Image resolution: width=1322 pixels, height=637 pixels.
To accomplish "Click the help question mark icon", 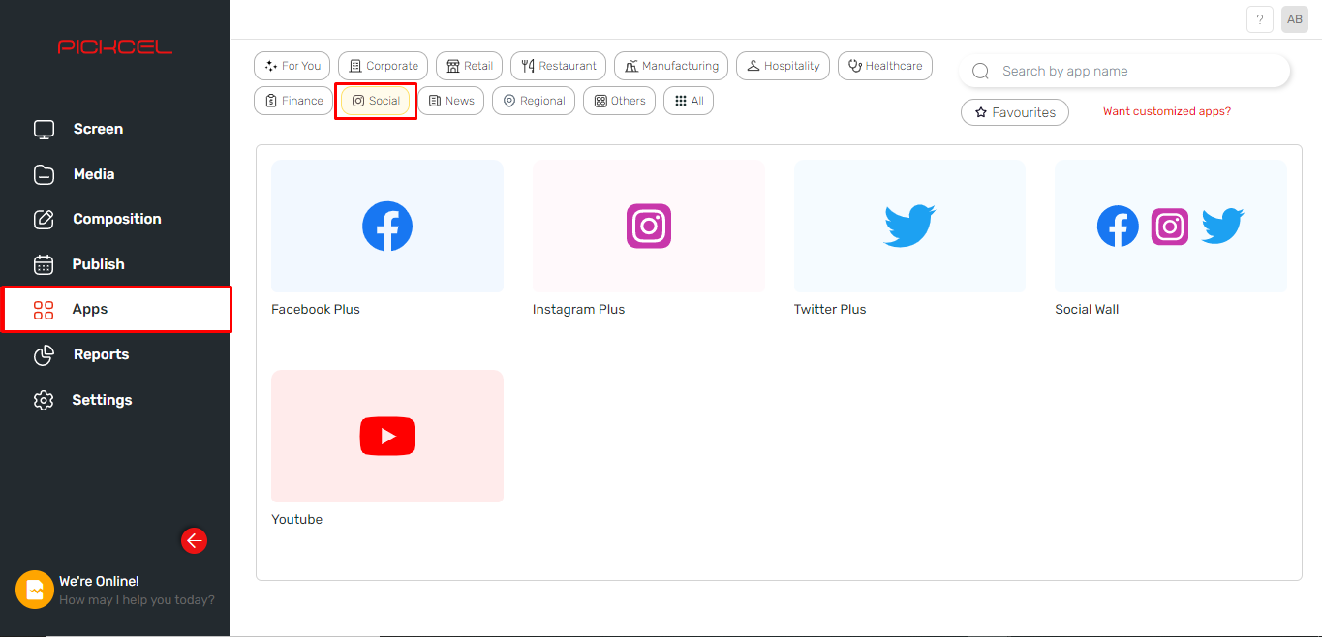I will pyautogui.click(x=1259, y=19).
